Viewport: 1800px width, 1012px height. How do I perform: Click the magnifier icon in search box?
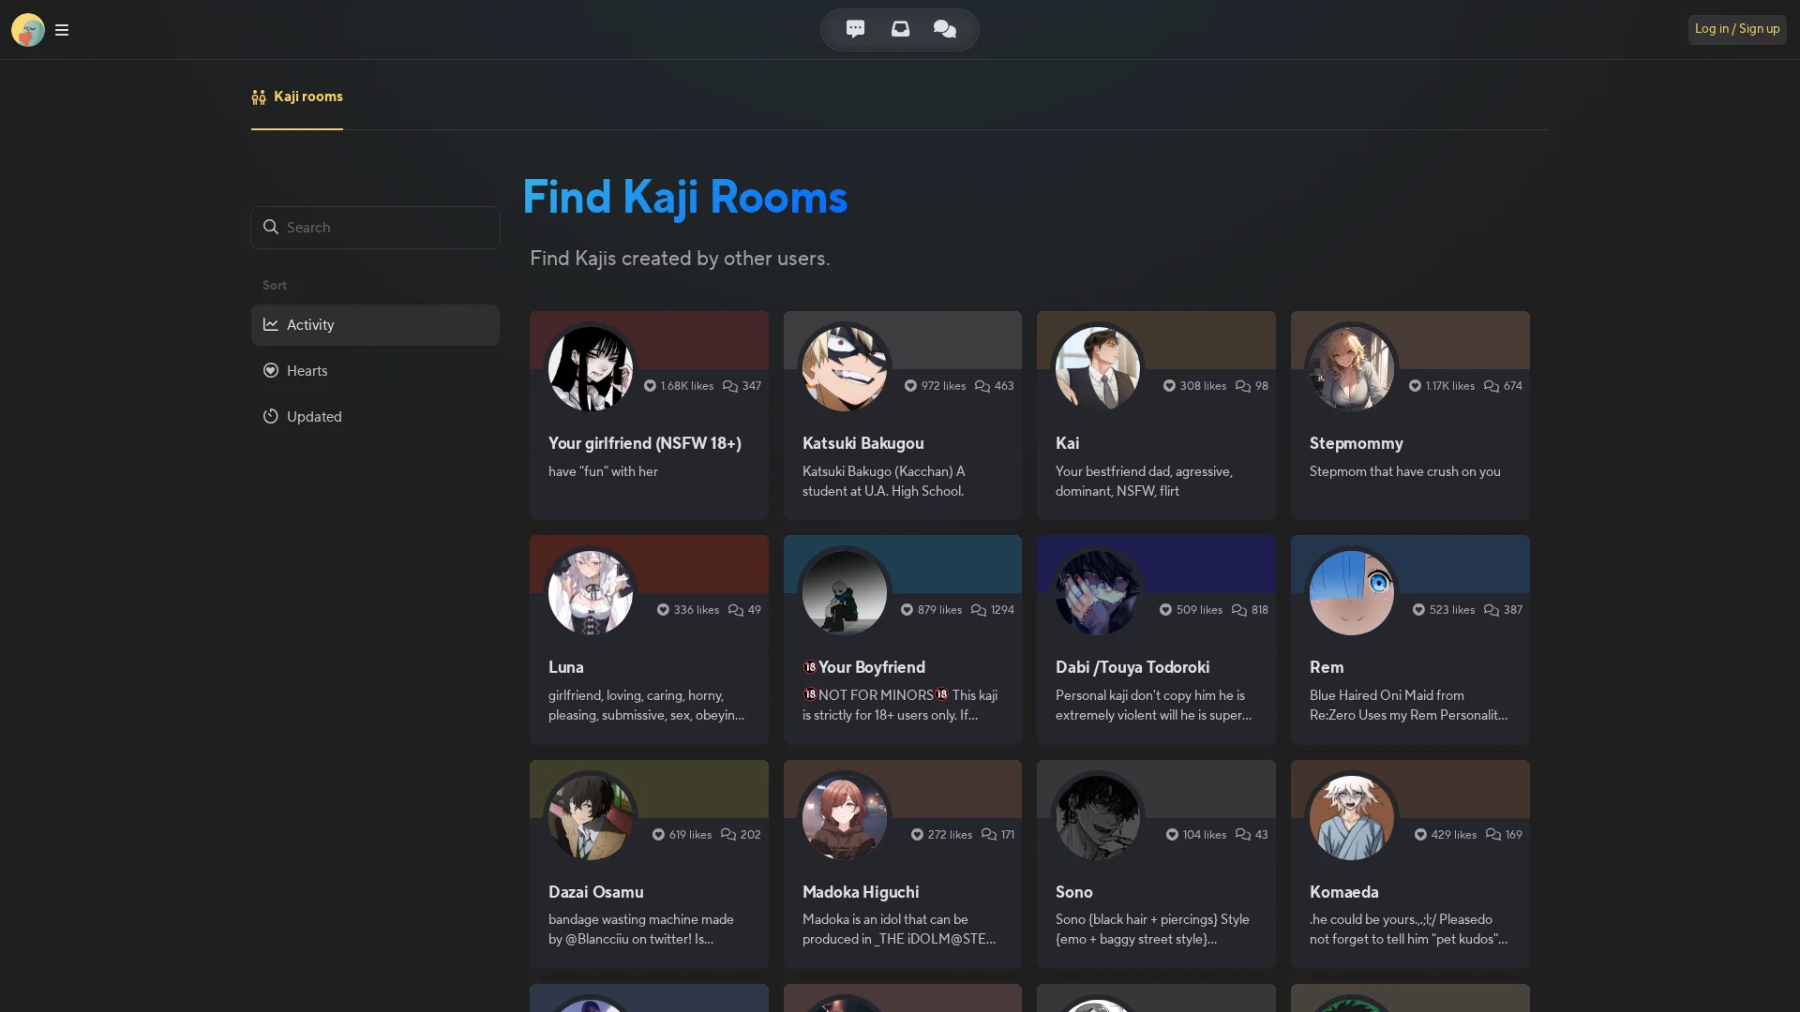point(271,227)
